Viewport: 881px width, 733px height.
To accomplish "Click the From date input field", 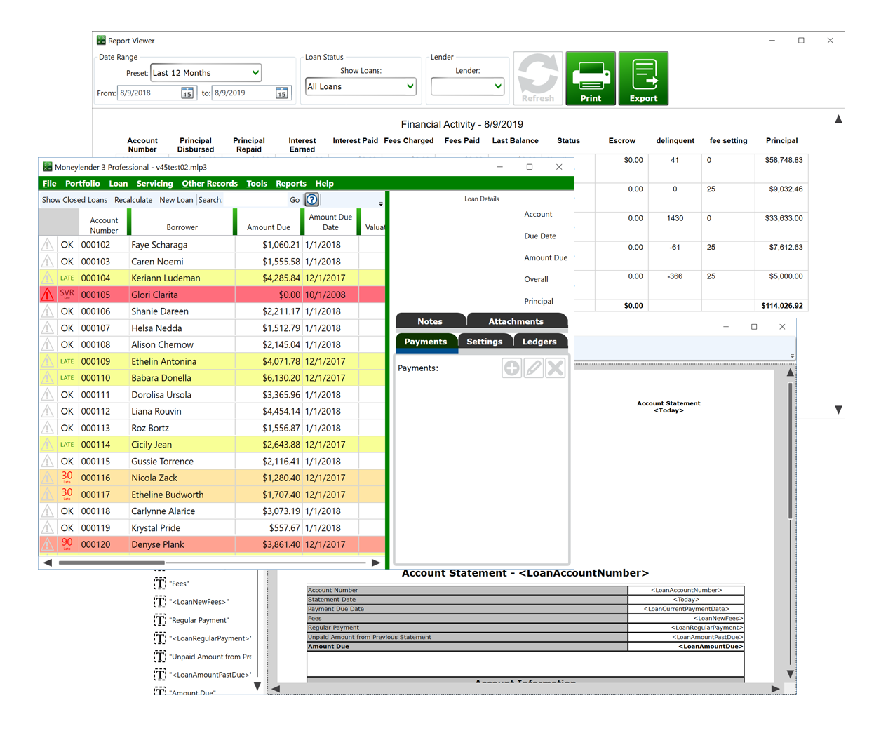I will point(148,93).
